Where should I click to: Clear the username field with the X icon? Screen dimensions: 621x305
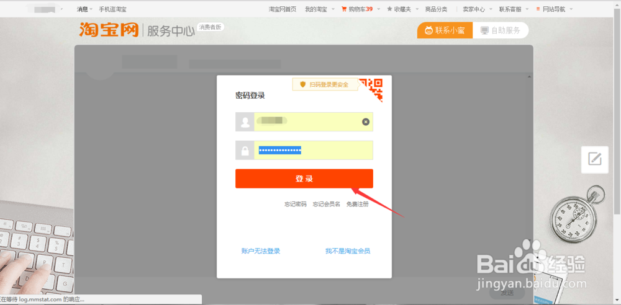[366, 122]
